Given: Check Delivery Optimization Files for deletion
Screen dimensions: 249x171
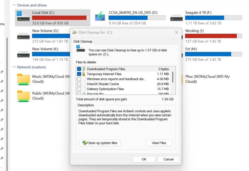Looking at the screenshot, I should click(79, 89).
